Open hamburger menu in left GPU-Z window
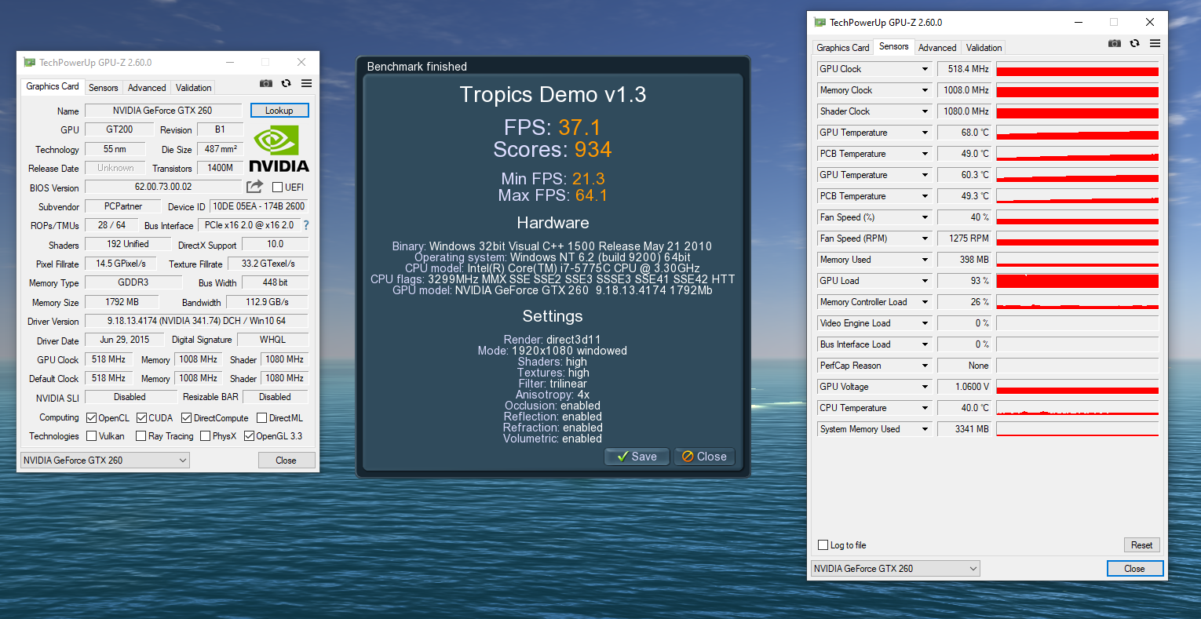Image resolution: width=1201 pixels, height=619 pixels. [x=306, y=83]
